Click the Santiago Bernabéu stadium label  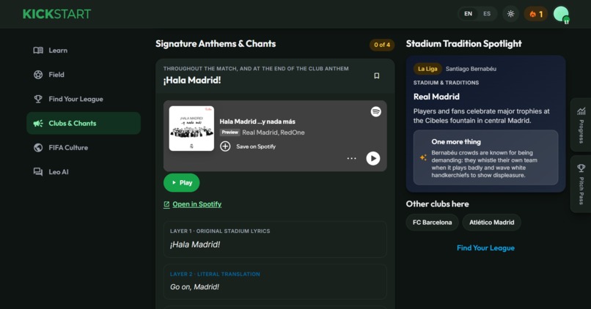pos(471,69)
